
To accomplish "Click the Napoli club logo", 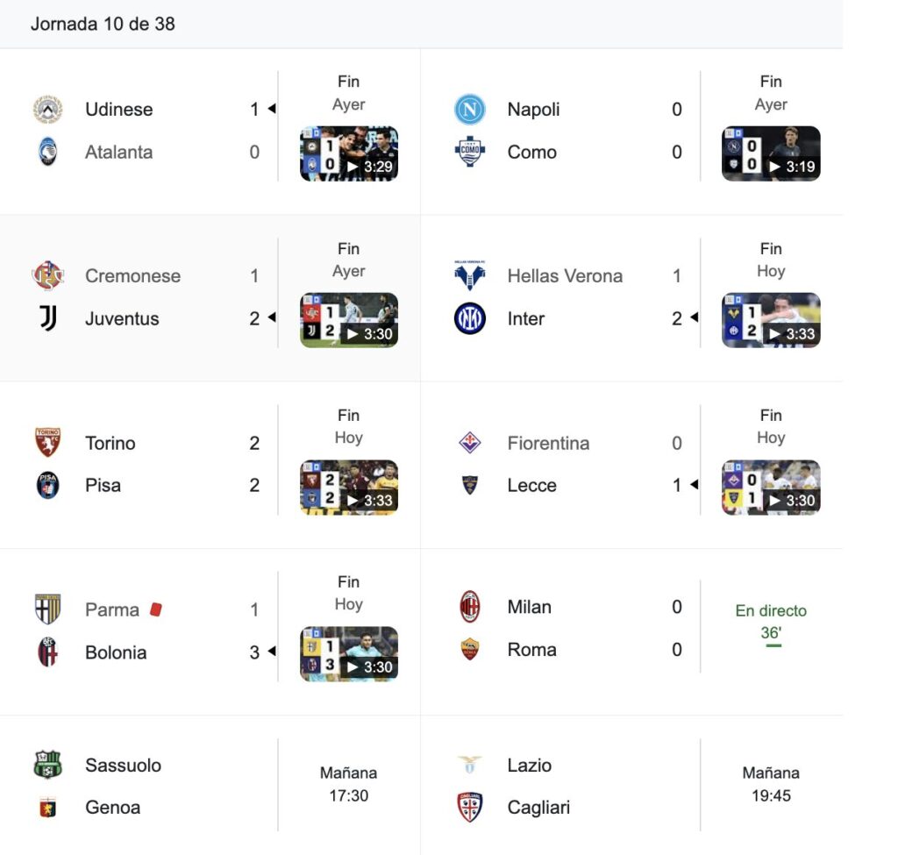I will [469, 110].
